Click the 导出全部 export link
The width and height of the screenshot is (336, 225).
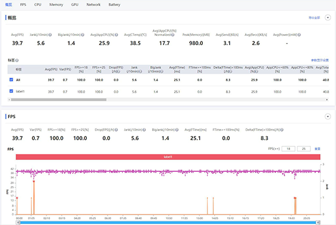pyautogui.click(x=314, y=18)
